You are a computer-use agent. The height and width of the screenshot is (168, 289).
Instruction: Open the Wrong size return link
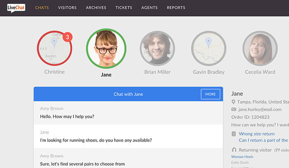(x=257, y=134)
